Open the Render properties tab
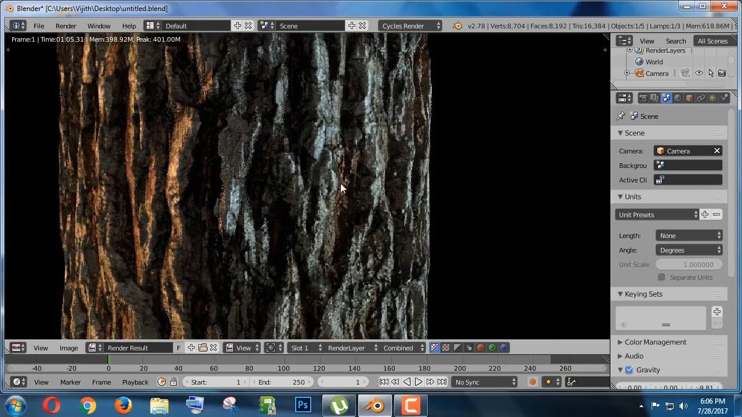This screenshot has width=742, height=417. [643, 98]
